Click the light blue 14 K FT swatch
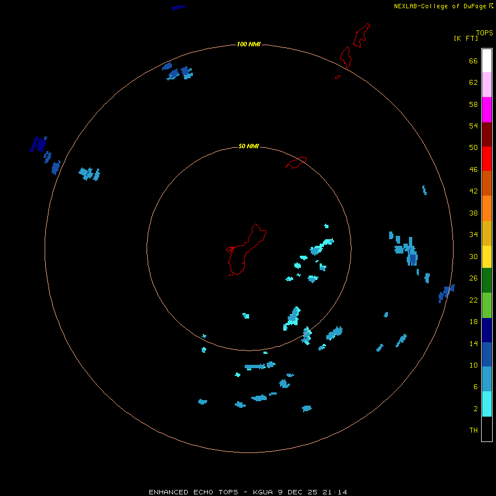The height and width of the screenshot is (496, 496). (x=487, y=379)
